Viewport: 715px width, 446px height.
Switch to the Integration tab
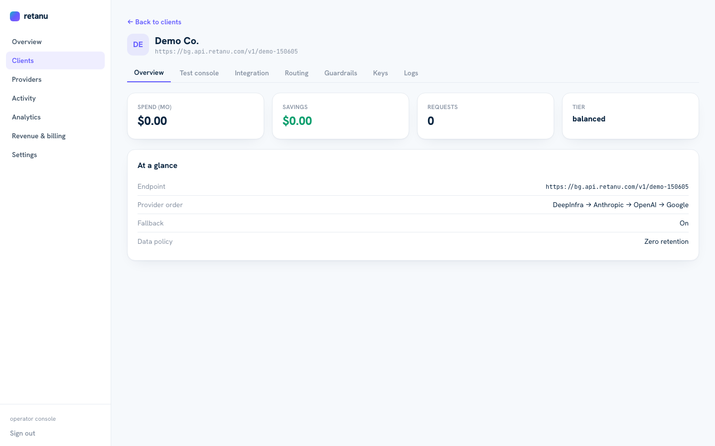252,73
